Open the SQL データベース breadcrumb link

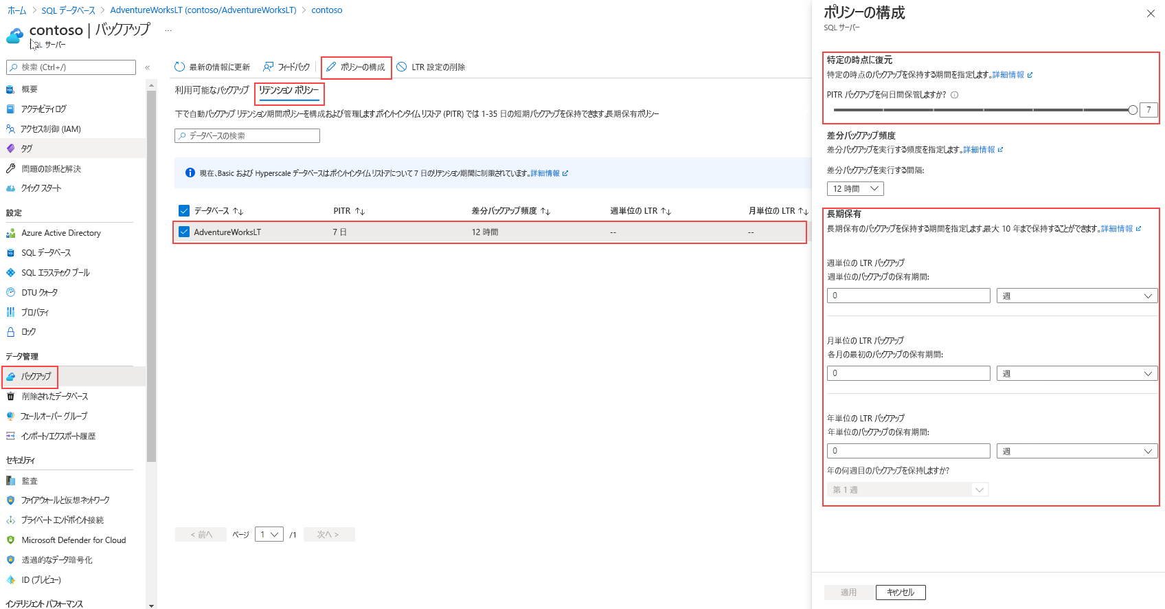68,10
